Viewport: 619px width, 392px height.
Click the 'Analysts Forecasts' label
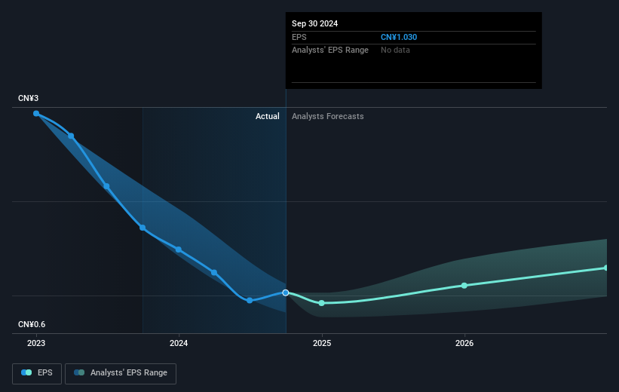(328, 116)
